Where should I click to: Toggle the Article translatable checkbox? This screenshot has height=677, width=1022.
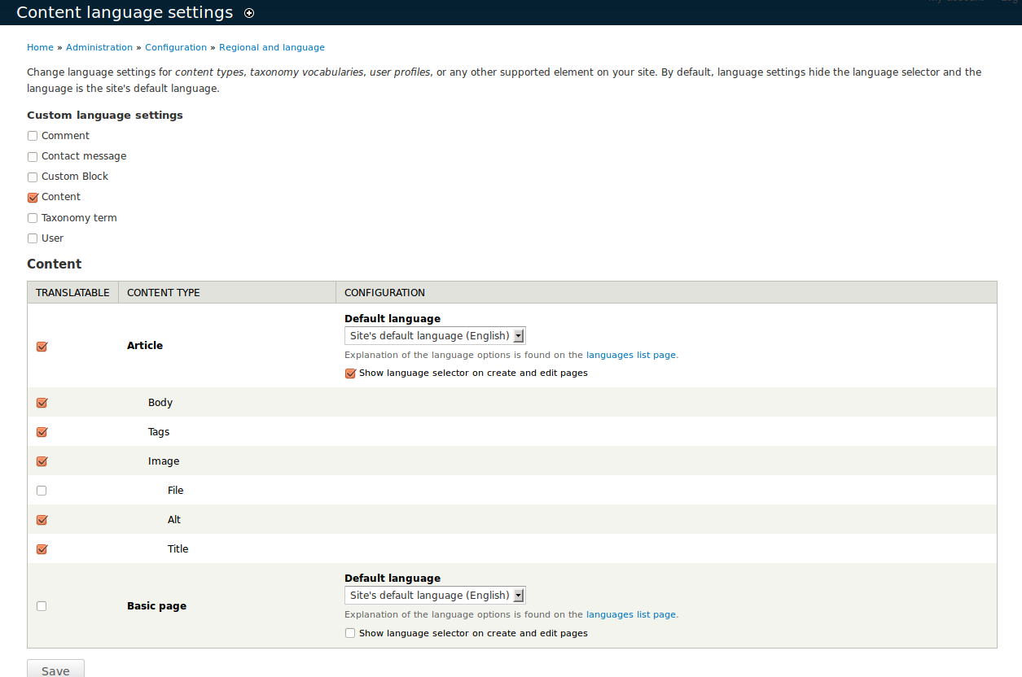[42, 346]
